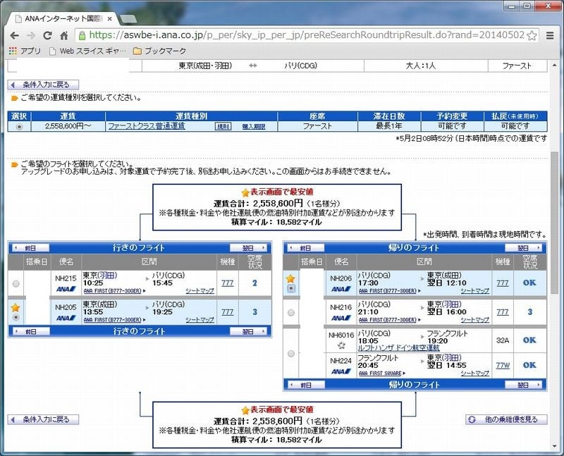The width and height of the screenshot is (564, 456).
Task: Click the scrollbar up arrow
Action: [554, 65]
